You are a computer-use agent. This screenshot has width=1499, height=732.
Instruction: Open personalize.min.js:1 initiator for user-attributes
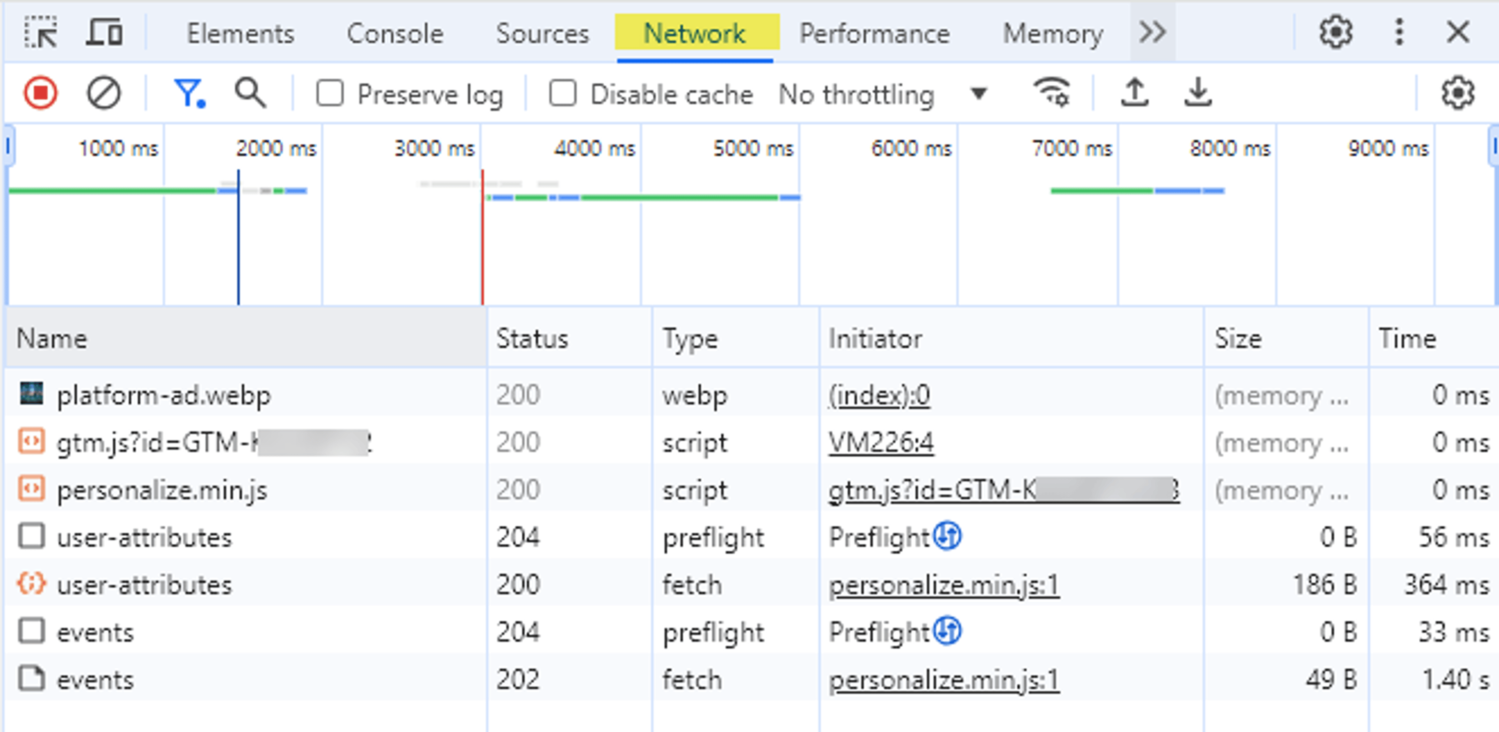coord(944,585)
